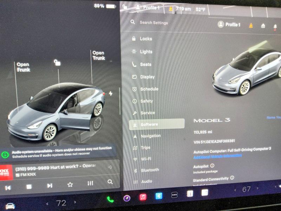Tap the passenger temperature 67 value
This screenshot has height=211, width=281.
[x=247, y=189]
